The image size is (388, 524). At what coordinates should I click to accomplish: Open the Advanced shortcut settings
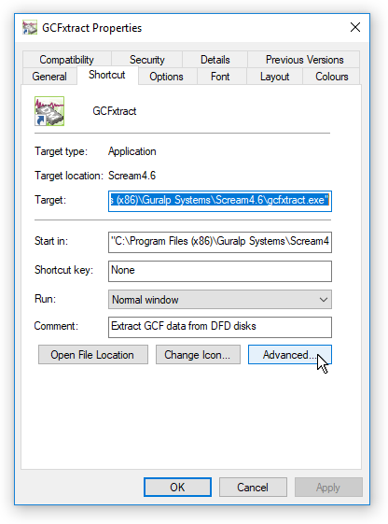[289, 355]
